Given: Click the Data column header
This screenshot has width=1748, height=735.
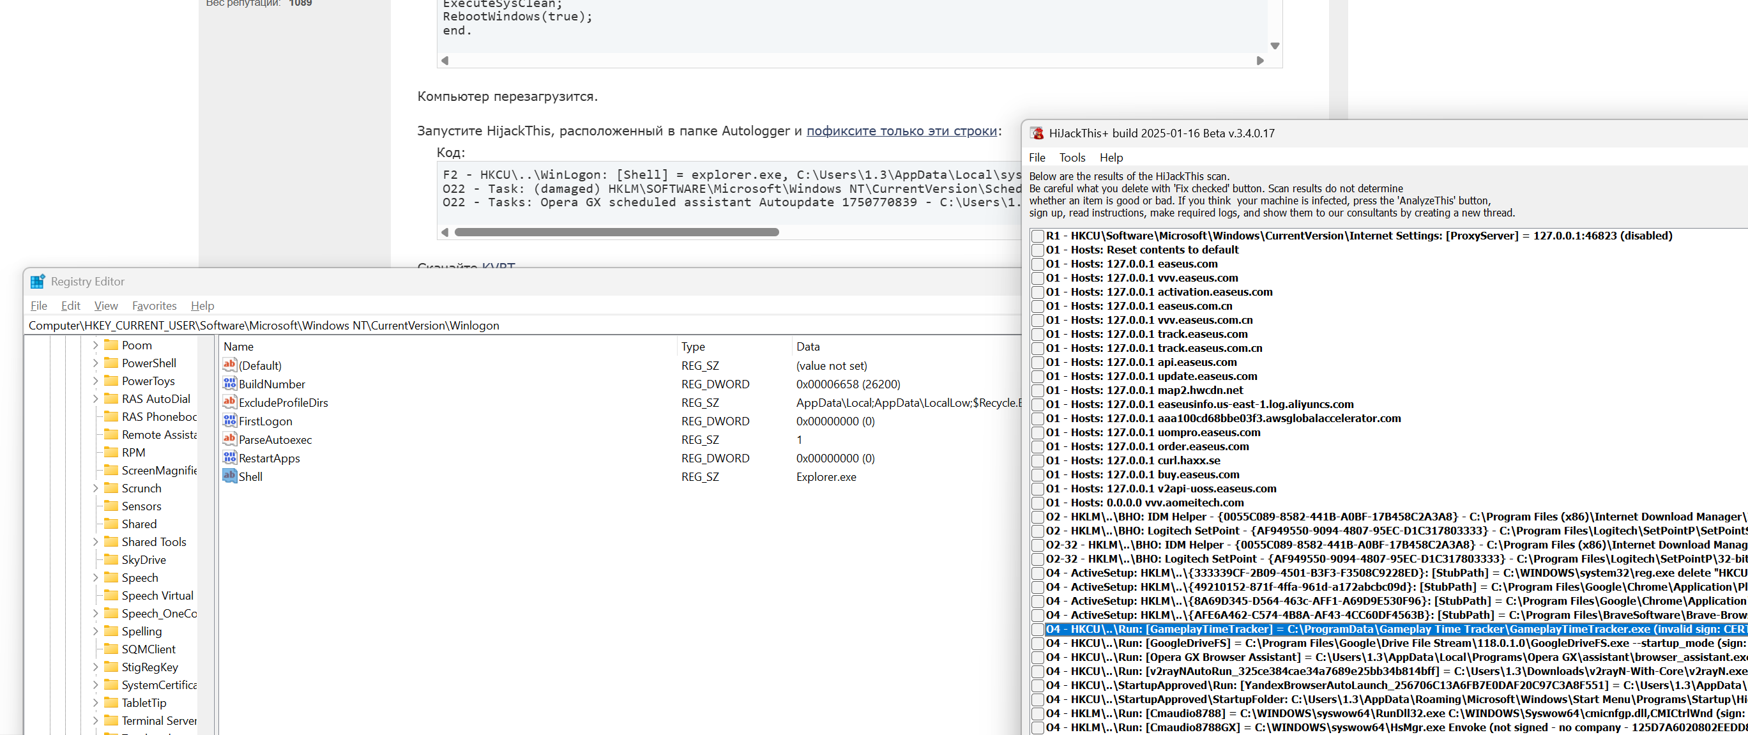Looking at the screenshot, I should coord(807,346).
